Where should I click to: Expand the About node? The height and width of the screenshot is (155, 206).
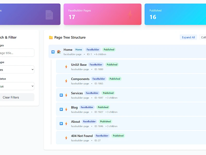click(x=61, y=123)
